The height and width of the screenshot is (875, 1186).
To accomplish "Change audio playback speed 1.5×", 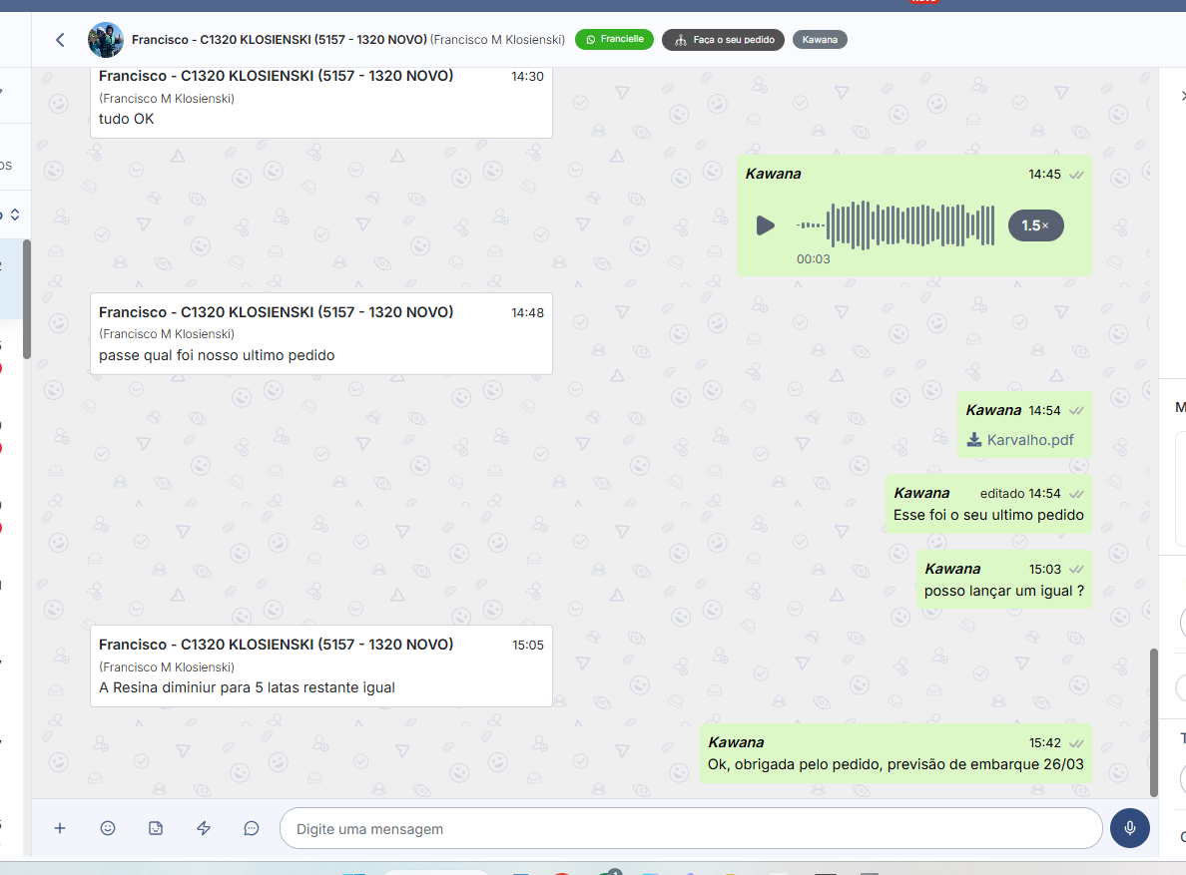I will click(1035, 225).
